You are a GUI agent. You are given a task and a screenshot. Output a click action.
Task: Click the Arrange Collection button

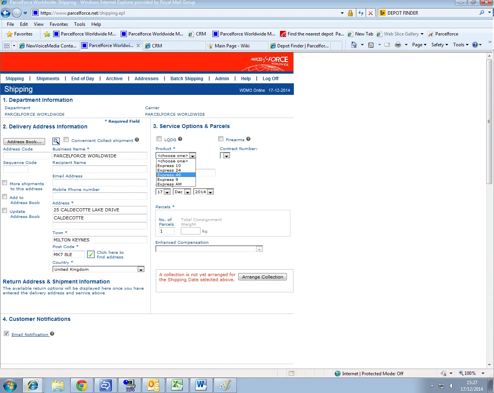pos(263,277)
